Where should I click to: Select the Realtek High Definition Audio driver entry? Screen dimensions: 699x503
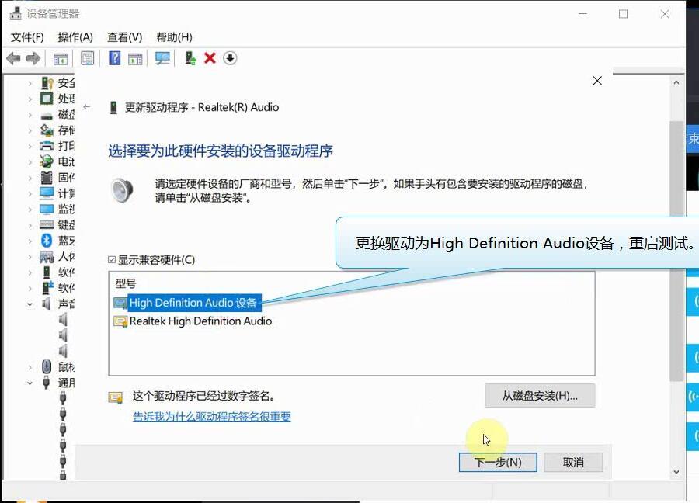[x=200, y=321]
